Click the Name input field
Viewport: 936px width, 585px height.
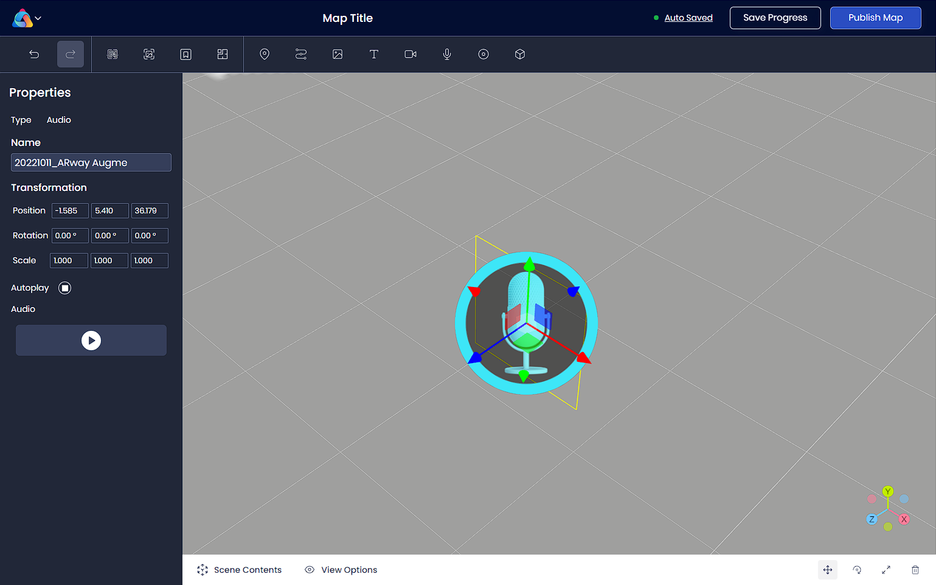[x=91, y=162]
